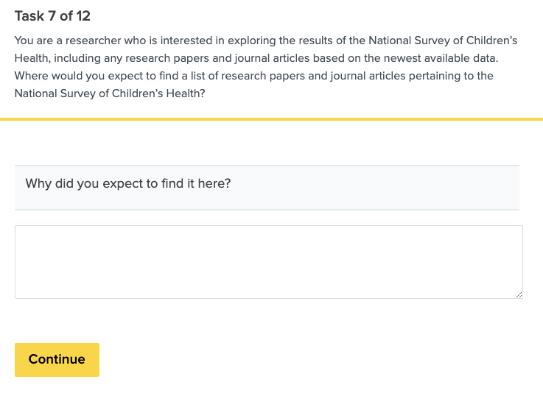Click the word "Where" starting the question sentence
The width and height of the screenshot is (543, 396).
coord(31,76)
